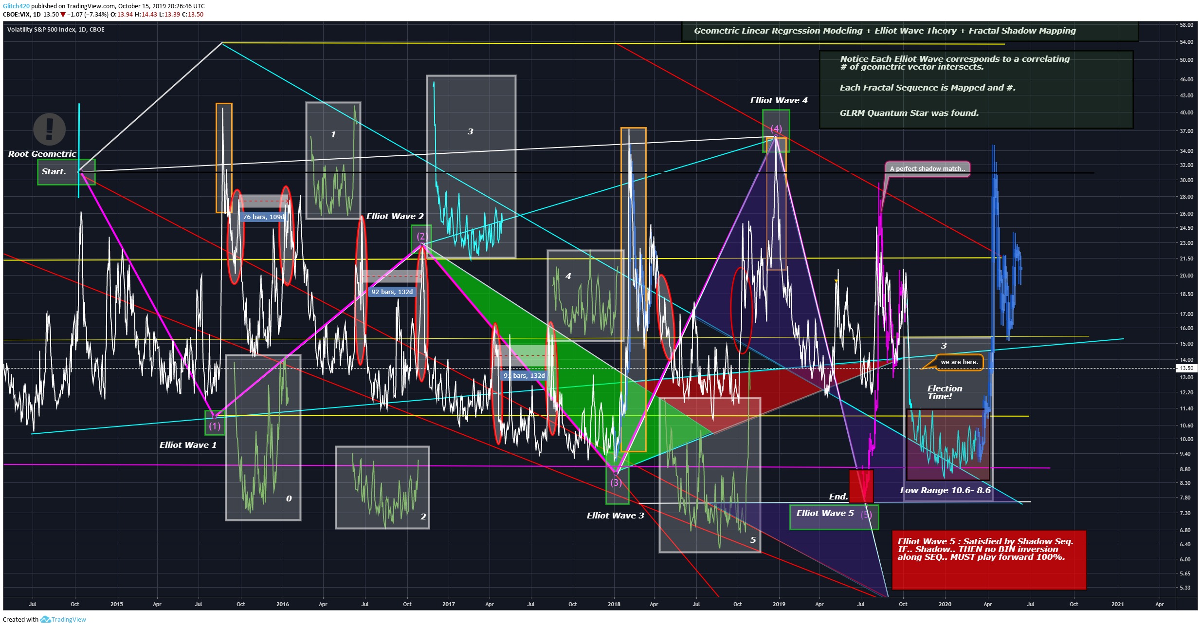Click 'Low Range 10.6- 8.6' text
Image resolution: width=1201 pixels, height=628 pixels.
[945, 490]
